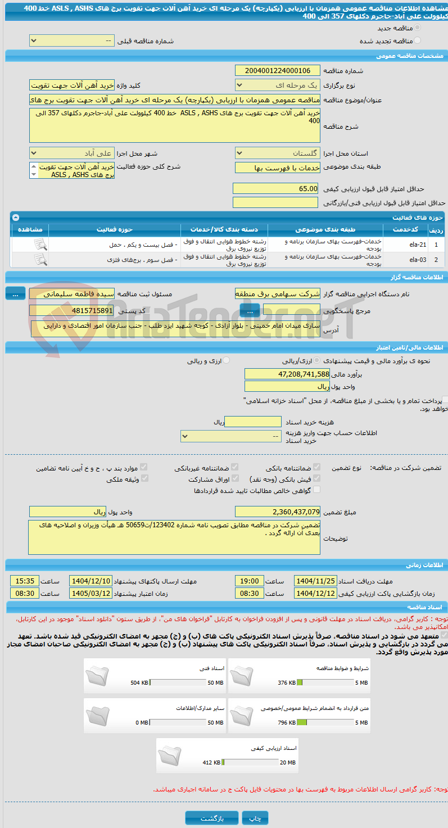This screenshot has height=828, width=448.
Task: Click the ellipsis button beside مرجع پاسخگویی
Action: [250, 310]
